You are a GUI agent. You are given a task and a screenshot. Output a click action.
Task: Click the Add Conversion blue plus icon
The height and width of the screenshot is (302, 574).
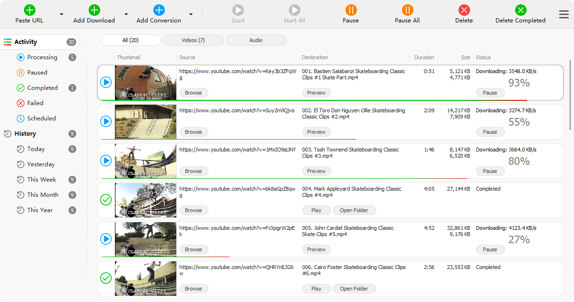click(159, 10)
